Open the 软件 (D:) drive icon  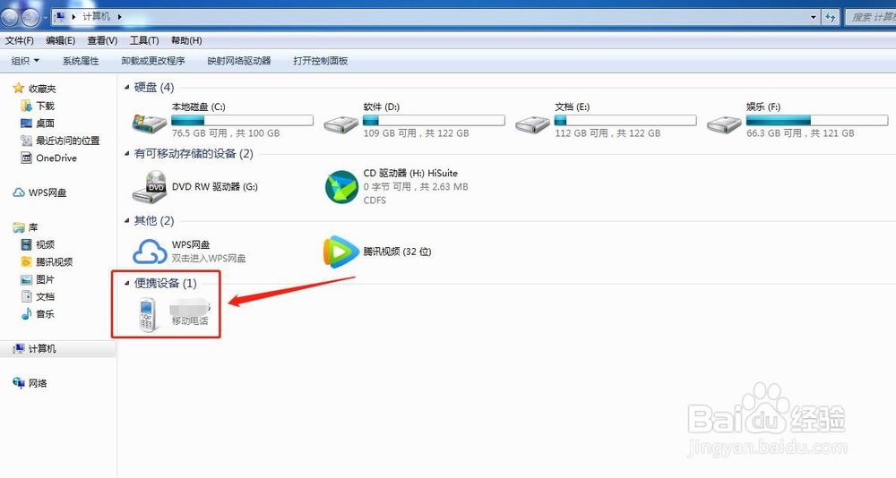coord(341,124)
